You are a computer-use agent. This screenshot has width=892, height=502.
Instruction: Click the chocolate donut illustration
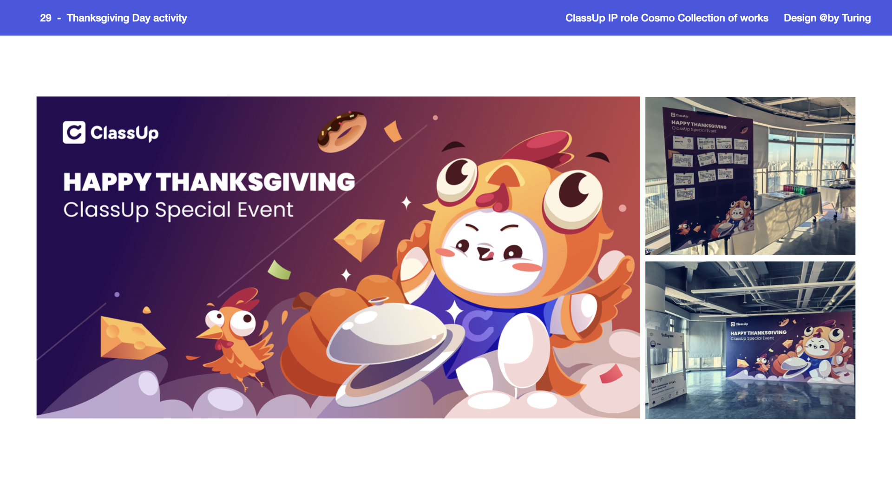pos(342,132)
